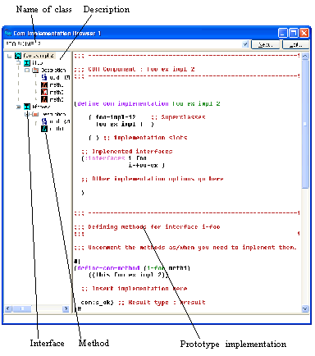Collapse the second interface tree node
The width and height of the screenshot is (315, 356).
19,107
